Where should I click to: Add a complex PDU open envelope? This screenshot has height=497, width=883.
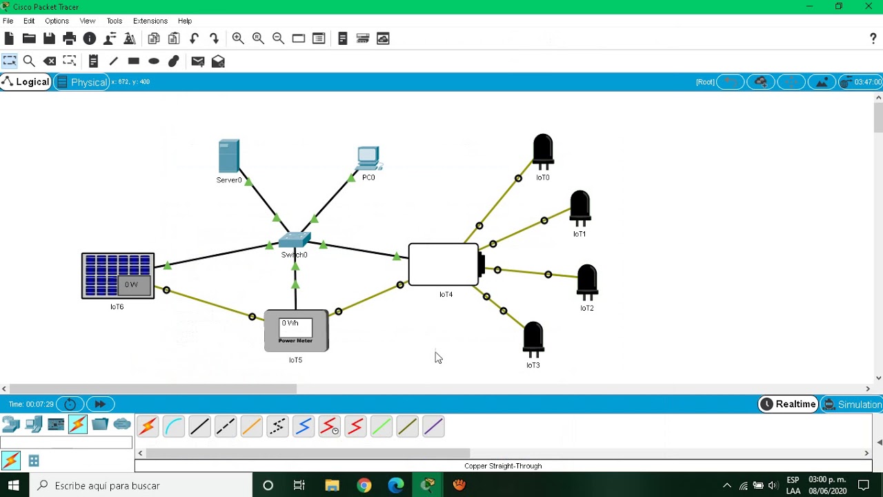218,61
